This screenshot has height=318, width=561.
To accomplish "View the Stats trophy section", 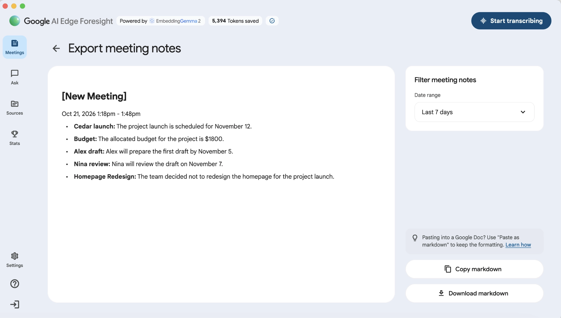I will pos(15,138).
